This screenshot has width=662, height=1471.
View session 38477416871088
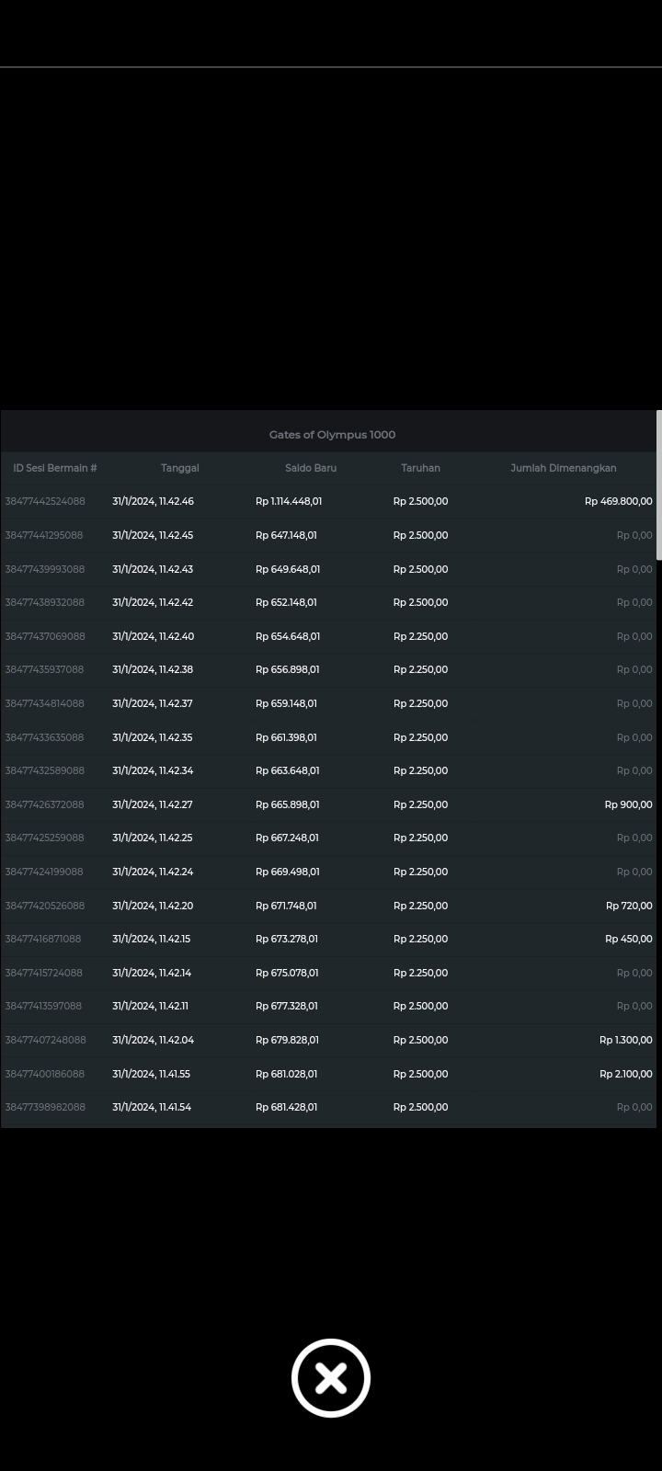pos(43,939)
